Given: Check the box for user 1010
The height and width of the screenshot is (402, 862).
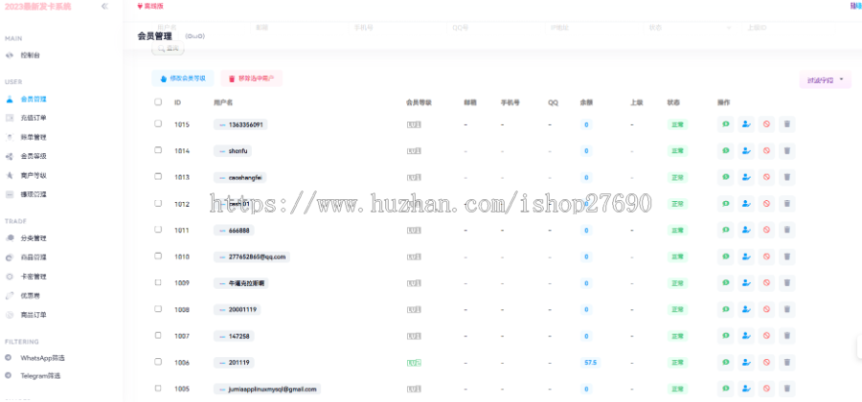Looking at the screenshot, I should [158, 256].
